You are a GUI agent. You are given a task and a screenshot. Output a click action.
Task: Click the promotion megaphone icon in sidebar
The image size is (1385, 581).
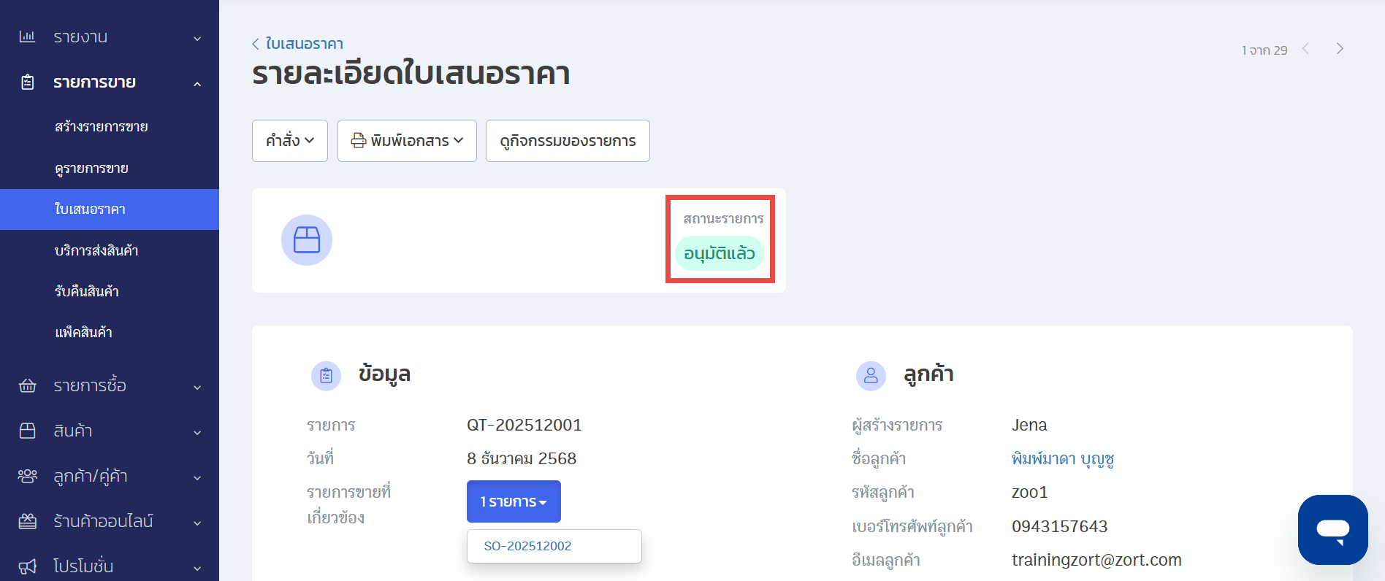(27, 566)
